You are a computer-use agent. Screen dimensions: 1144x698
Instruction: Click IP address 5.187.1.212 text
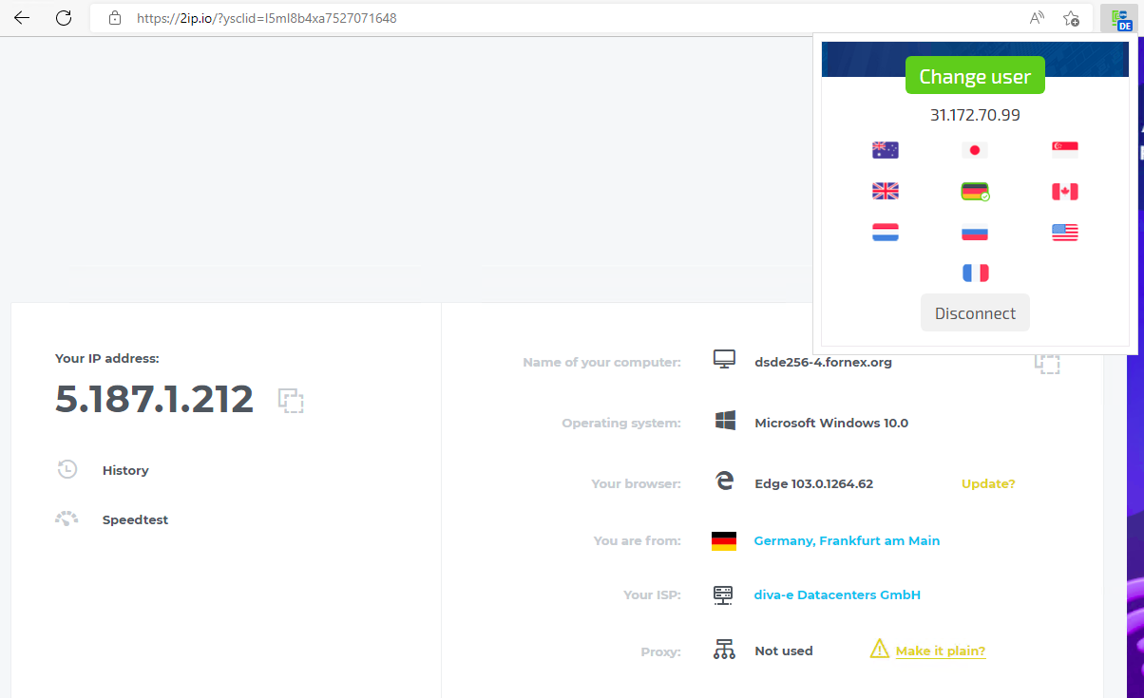click(155, 400)
